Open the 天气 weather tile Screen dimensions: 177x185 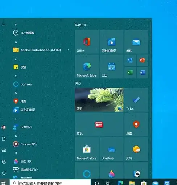click(x=136, y=149)
